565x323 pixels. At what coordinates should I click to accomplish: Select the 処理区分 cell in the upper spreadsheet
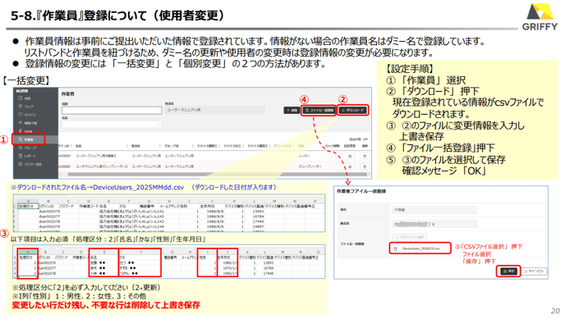tap(28, 206)
